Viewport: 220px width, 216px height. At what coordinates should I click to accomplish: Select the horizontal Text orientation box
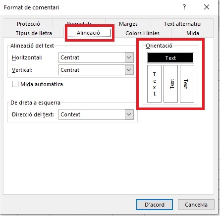click(170, 58)
